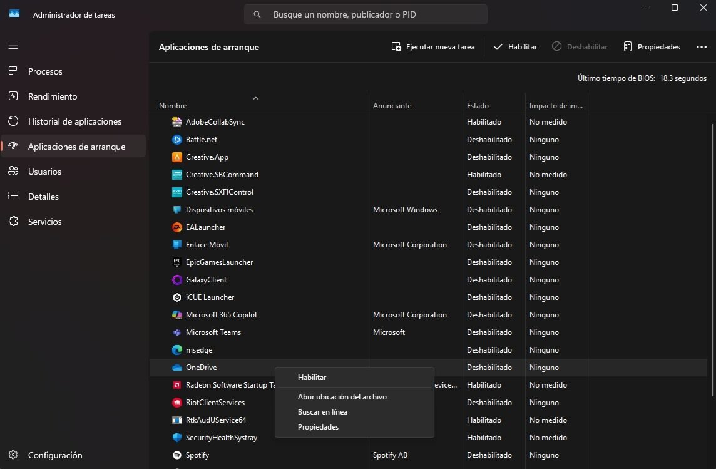Choose Abrir ubicación del archivo

[342, 397]
